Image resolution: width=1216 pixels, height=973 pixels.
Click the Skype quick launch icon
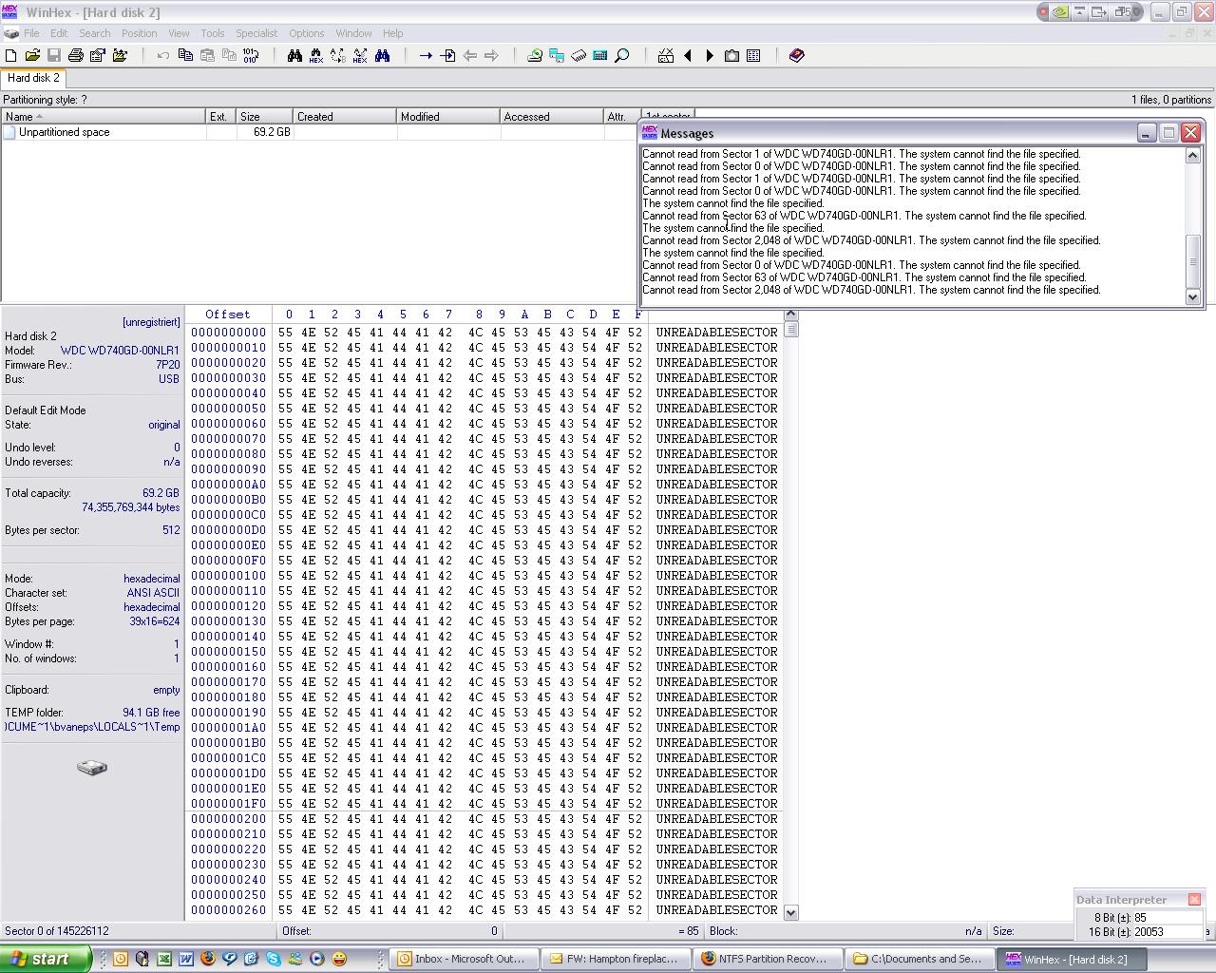pyautogui.click(x=273, y=959)
